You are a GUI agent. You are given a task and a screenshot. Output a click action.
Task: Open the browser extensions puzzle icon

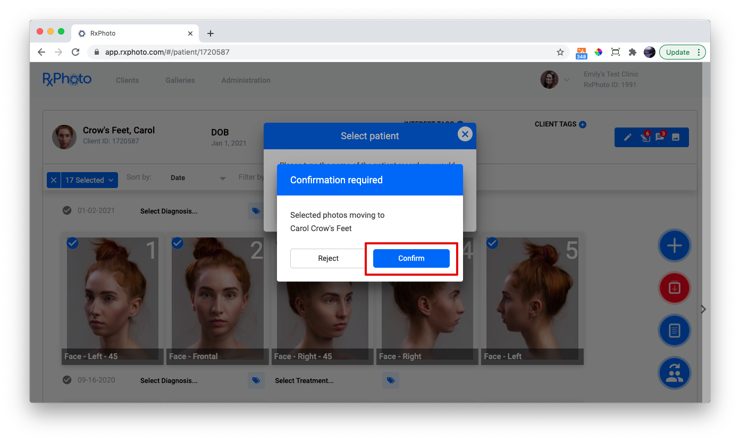(x=632, y=52)
